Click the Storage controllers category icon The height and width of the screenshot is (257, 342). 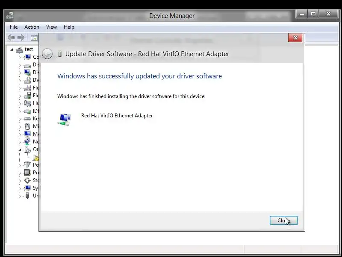pyautogui.click(x=27, y=180)
